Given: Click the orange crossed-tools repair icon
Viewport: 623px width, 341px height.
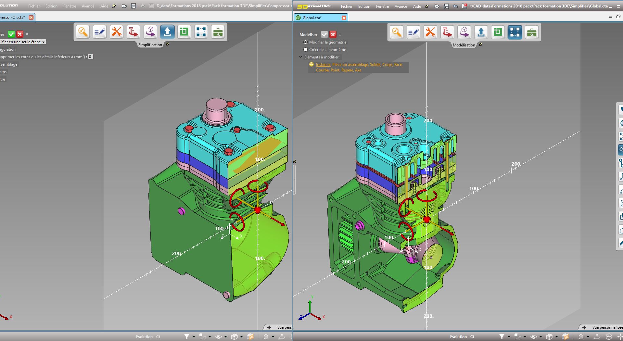Looking at the screenshot, I should (x=430, y=32).
